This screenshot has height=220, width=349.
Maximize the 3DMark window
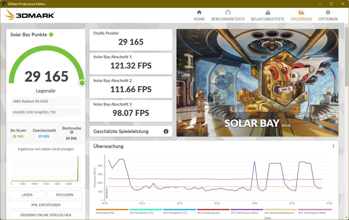click(331, 4)
